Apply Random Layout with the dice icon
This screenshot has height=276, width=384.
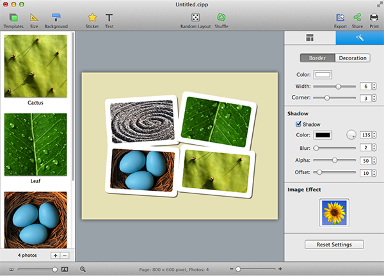(x=195, y=18)
